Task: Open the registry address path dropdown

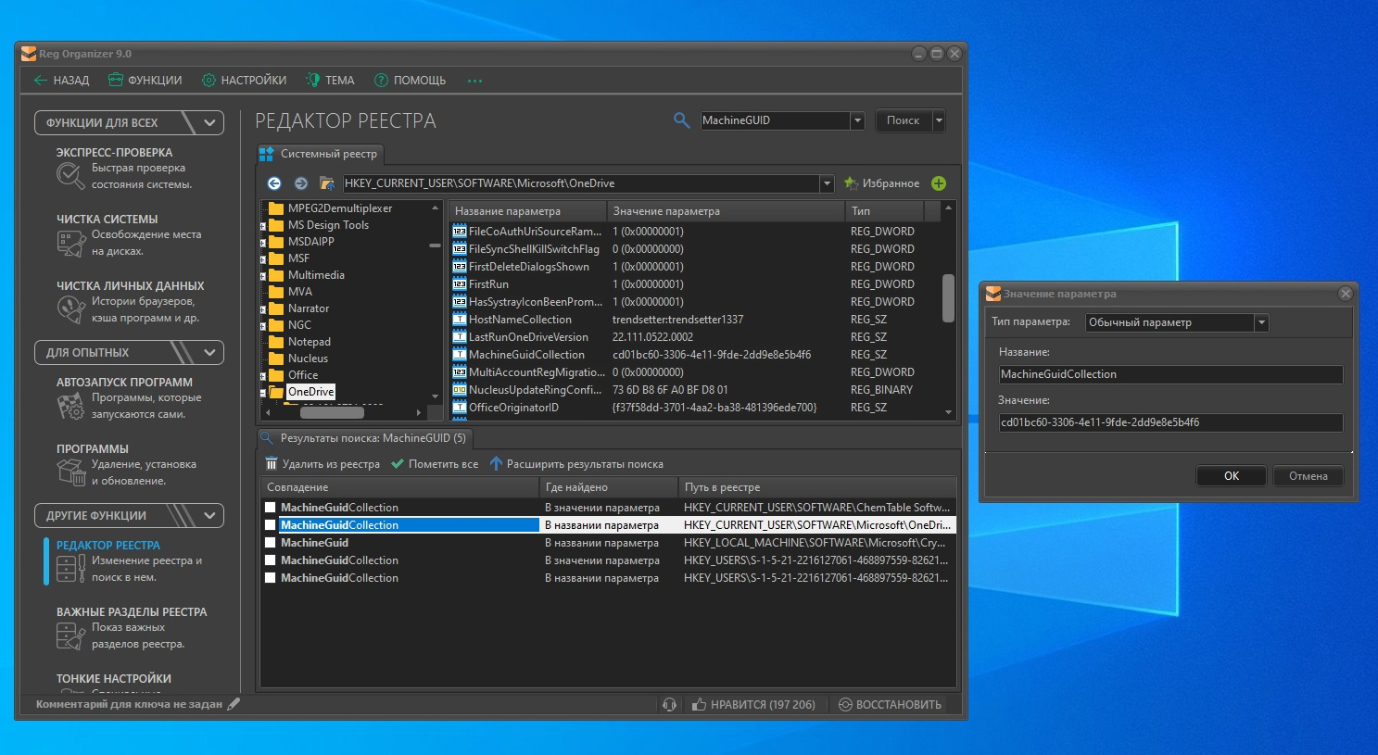Action: [x=827, y=183]
